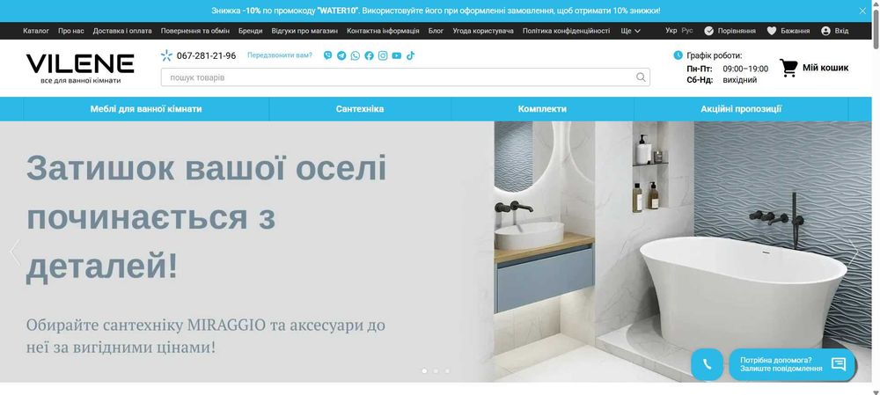The image size is (880, 395).
Task: Click Передзвонити вам? callback link
Action: click(x=280, y=55)
